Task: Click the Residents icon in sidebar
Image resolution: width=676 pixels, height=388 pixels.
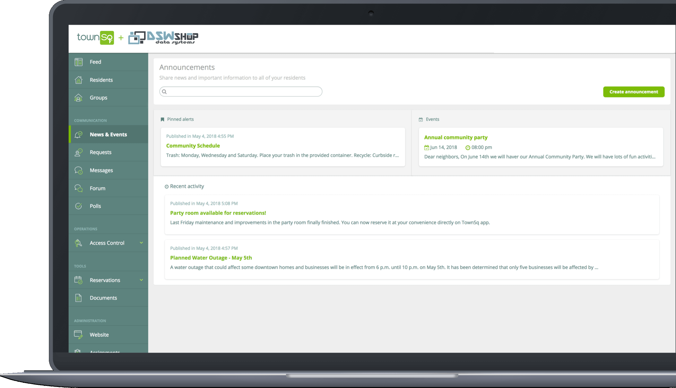Action: tap(78, 79)
